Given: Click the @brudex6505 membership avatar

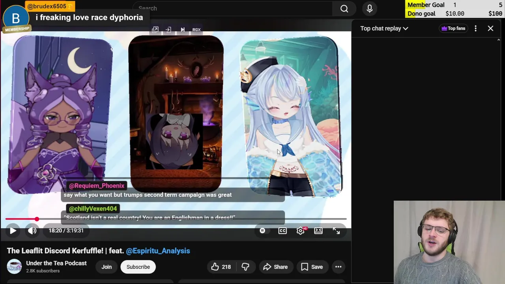Looking at the screenshot, I should pos(16,18).
